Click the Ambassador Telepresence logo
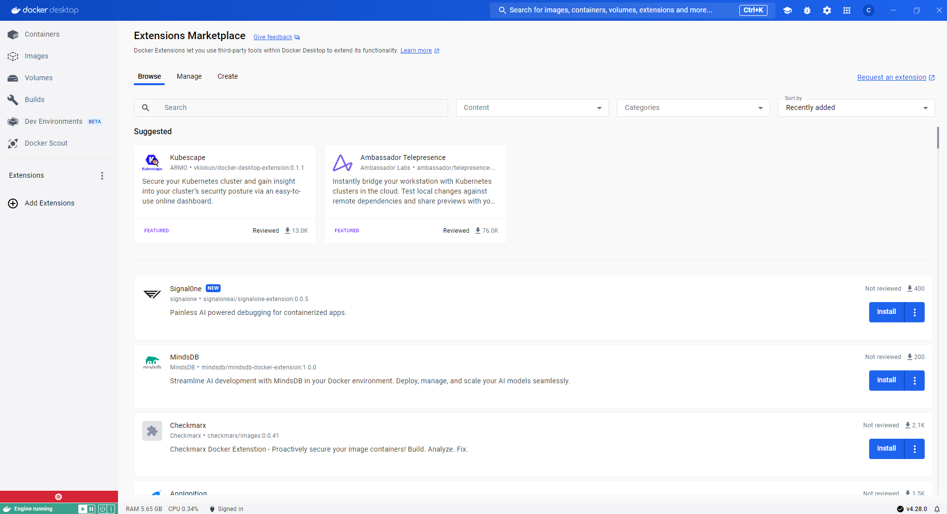Viewport: 947px width, 514px height. click(343, 162)
